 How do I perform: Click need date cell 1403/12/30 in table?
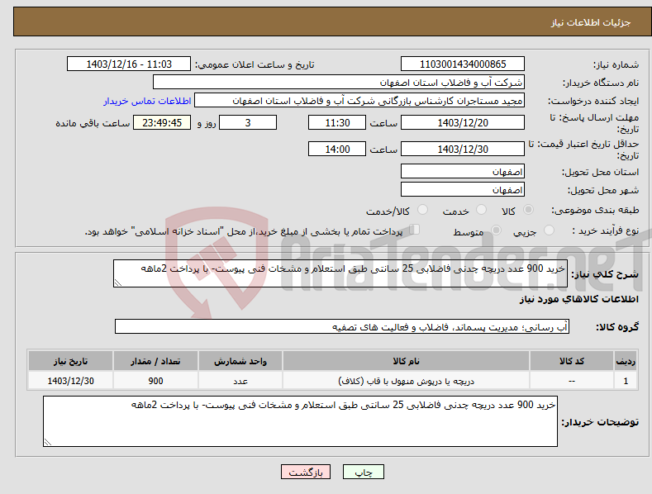click(x=71, y=381)
